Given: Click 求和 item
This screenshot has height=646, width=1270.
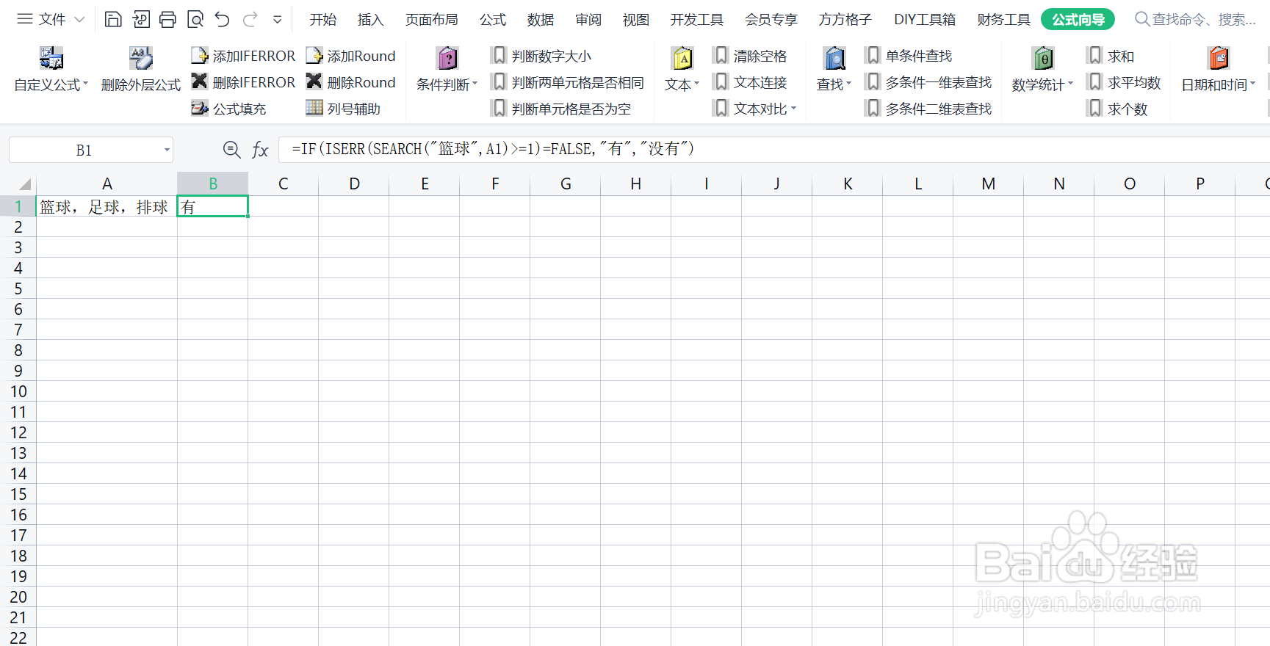Looking at the screenshot, I should coord(1111,56).
